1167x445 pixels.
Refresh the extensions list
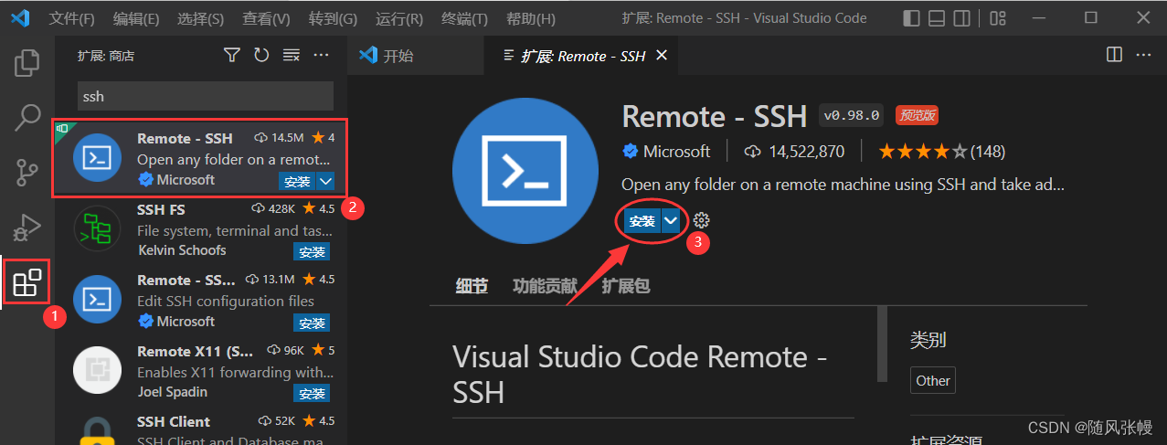tap(261, 56)
